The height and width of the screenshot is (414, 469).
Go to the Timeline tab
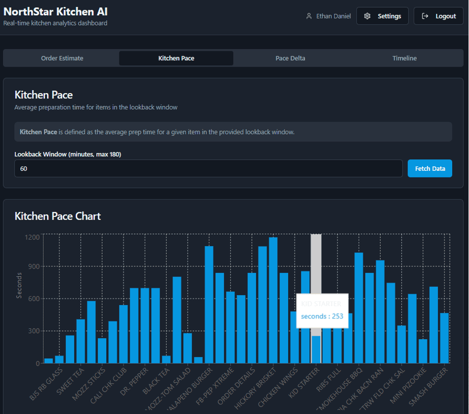[404, 59]
